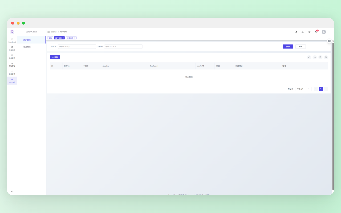Image resolution: width=341 pixels, height=213 pixels.
Task: Focus the 请输入用户名 input field
Action: [x=77, y=47]
